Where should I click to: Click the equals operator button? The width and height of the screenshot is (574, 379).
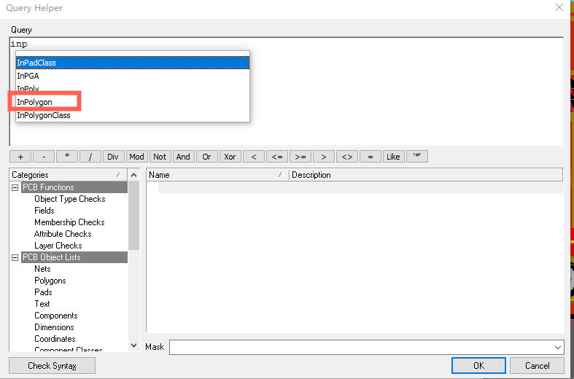pyautogui.click(x=371, y=157)
